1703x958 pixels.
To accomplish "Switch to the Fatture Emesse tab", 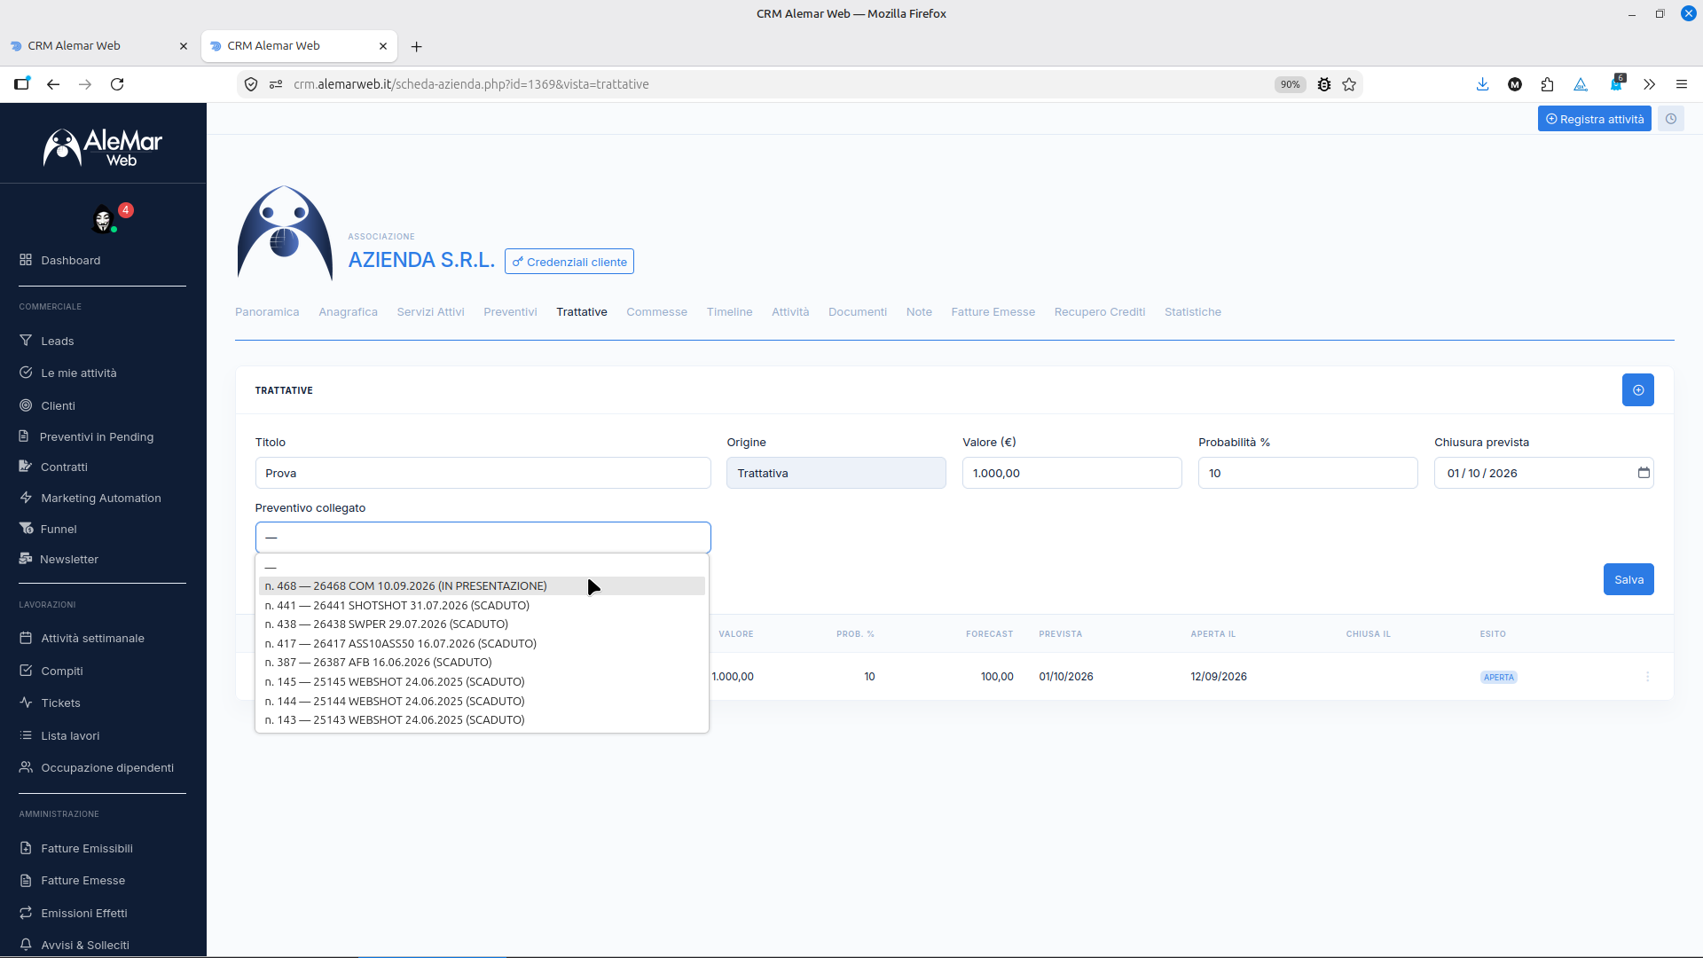I will tap(993, 312).
